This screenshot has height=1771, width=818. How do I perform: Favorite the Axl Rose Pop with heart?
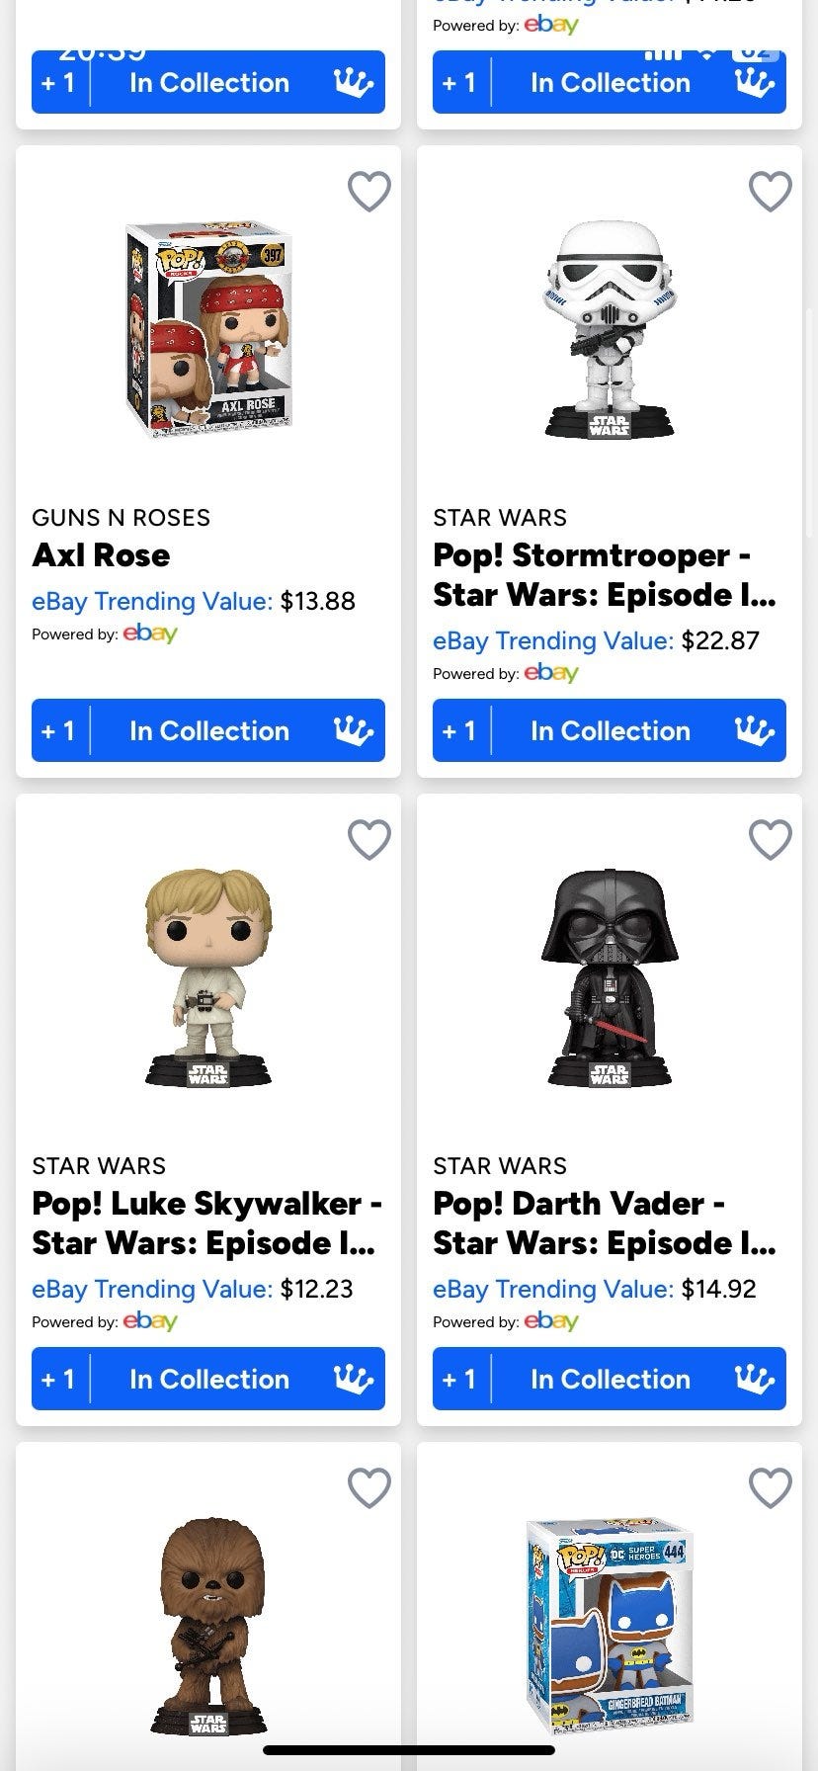(x=369, y=192)
